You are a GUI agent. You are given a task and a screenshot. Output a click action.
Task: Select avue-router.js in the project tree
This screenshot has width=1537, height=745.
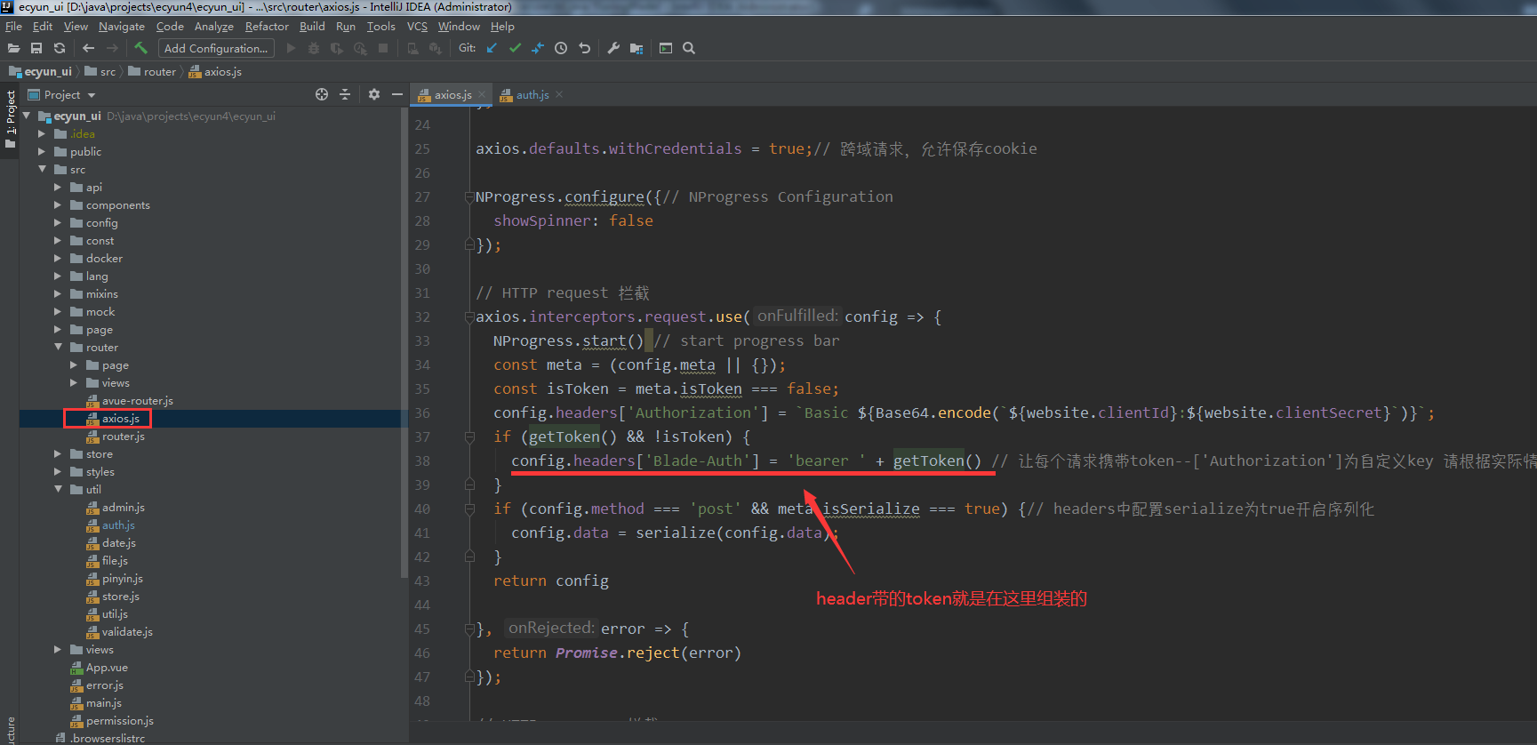[x=137, y=401]
